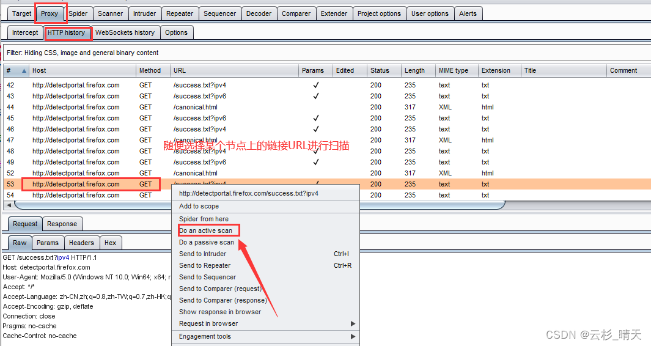
Task: Choose Do an active scan
Action: click(x=266, y=230)
